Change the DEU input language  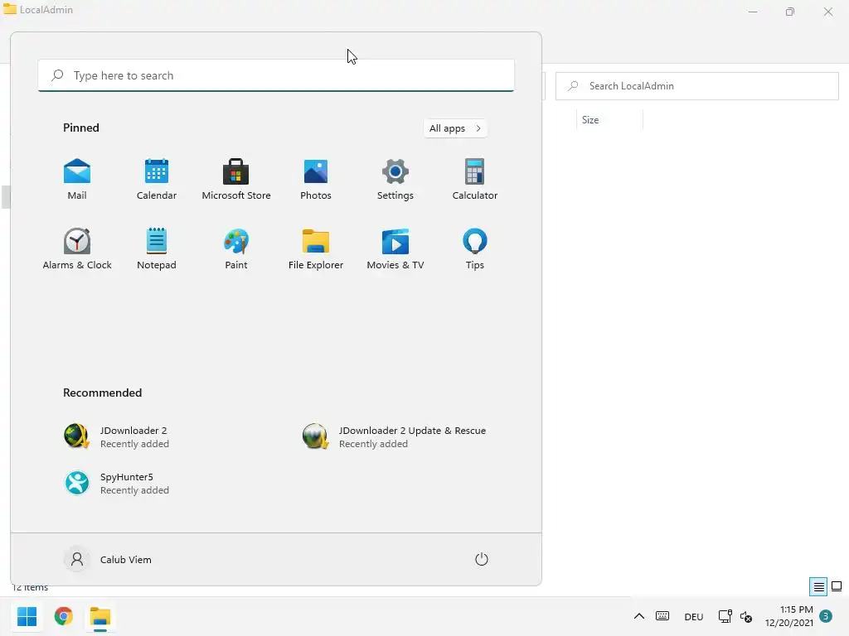pos(694,616)
